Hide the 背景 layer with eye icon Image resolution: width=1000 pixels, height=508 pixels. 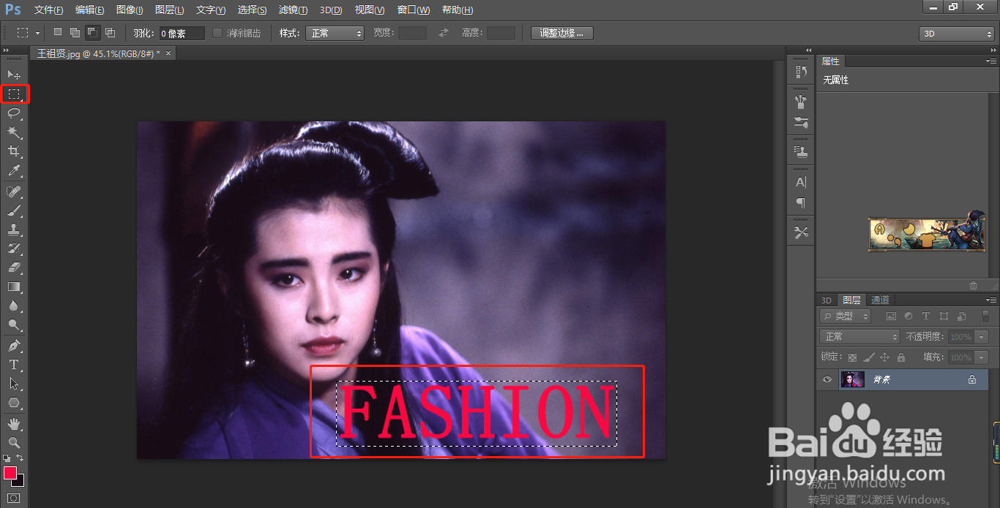[827, 379]
